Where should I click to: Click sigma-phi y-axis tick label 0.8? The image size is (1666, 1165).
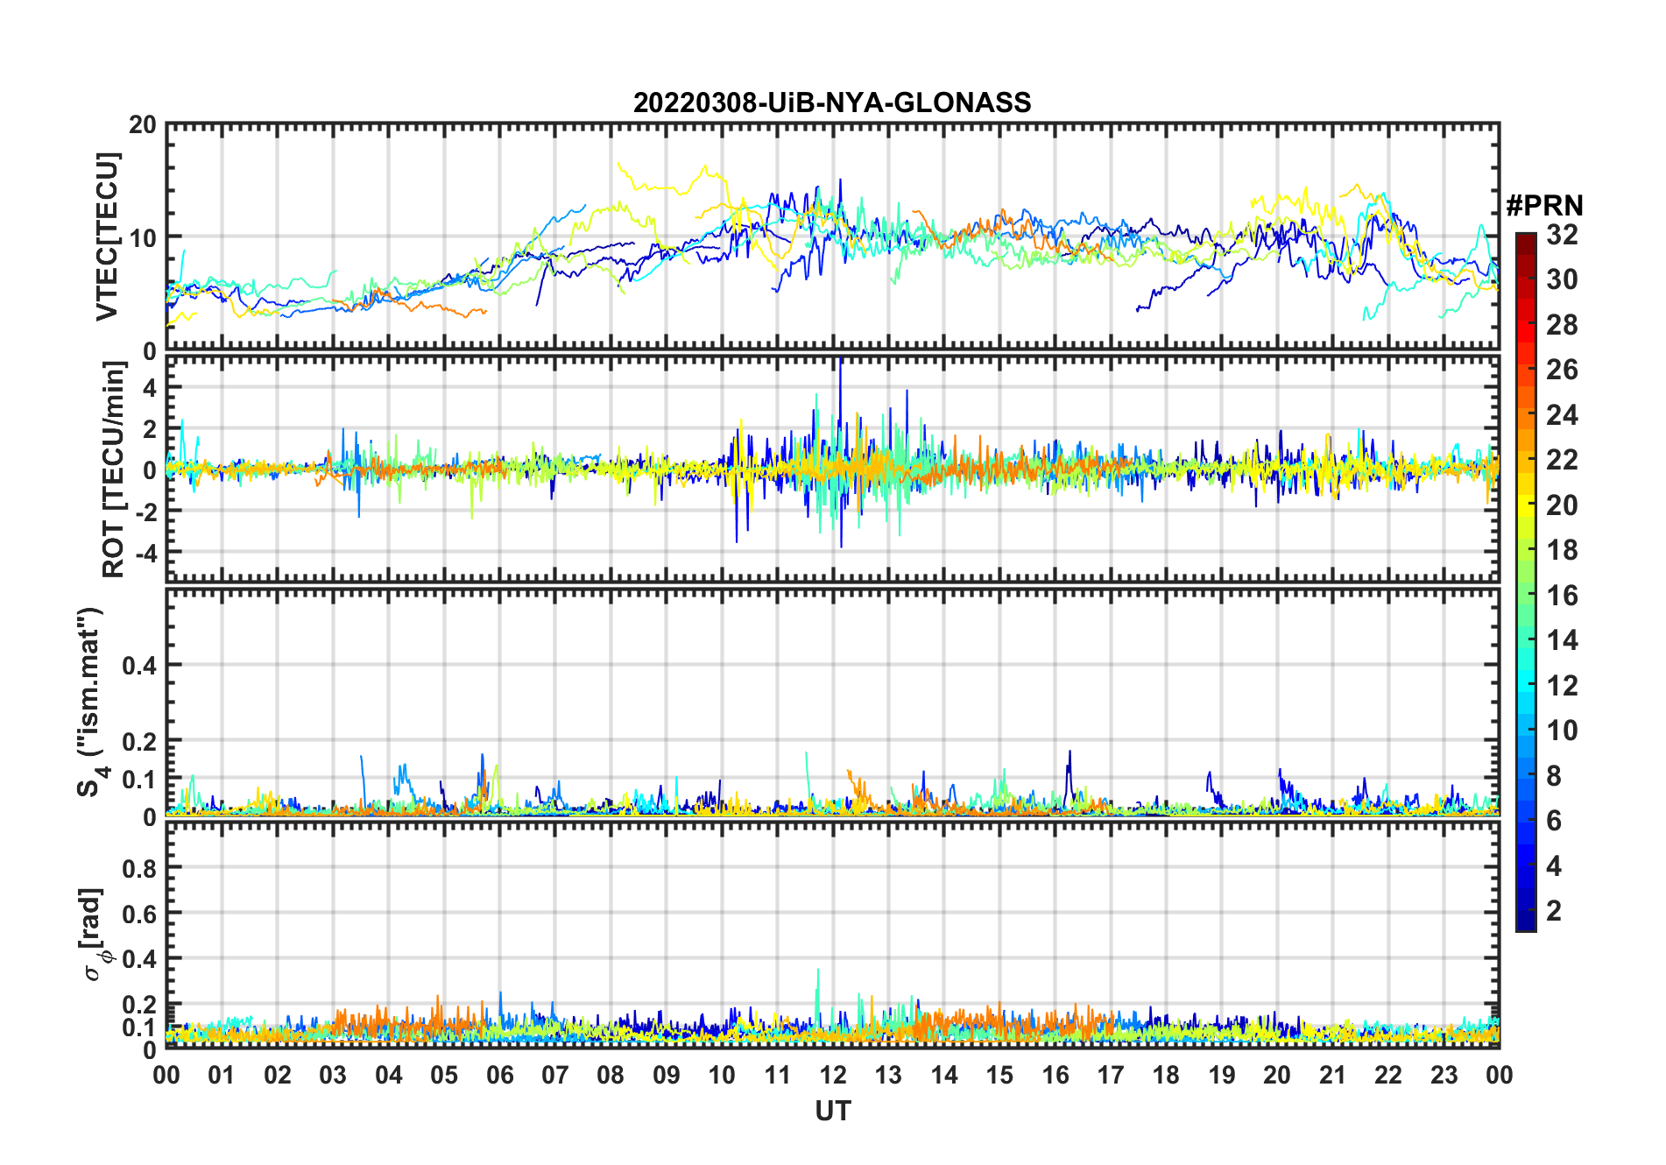click(x=140, y=868)
